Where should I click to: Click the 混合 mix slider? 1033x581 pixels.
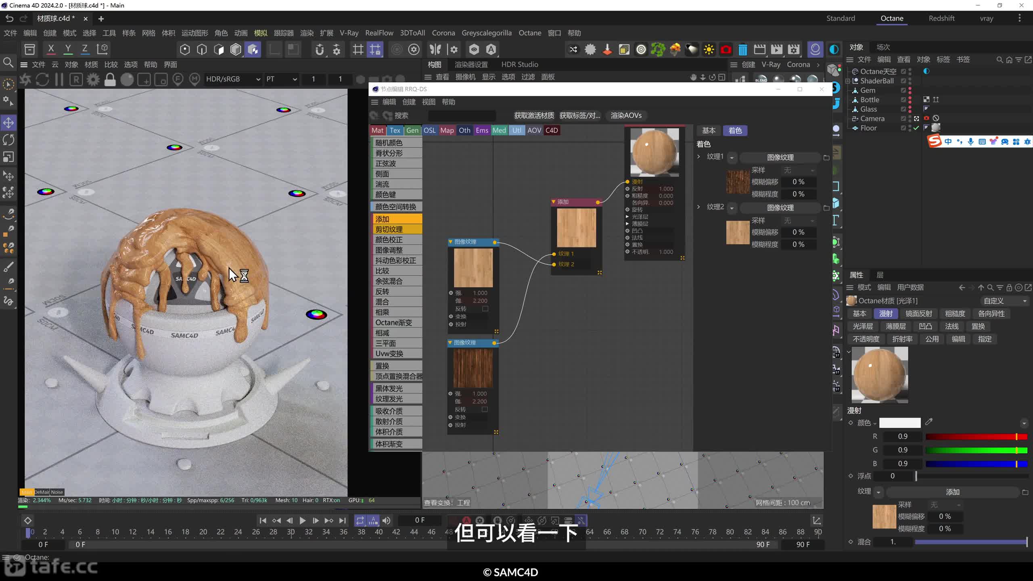971,542
